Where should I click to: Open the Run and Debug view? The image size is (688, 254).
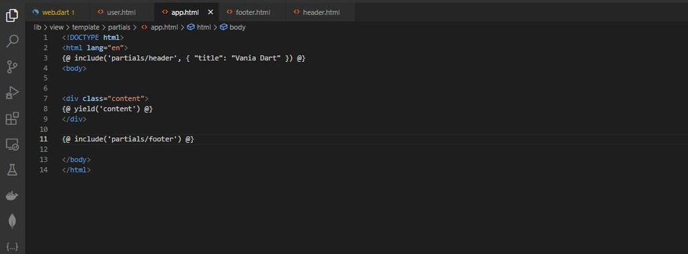(x=12, y=93)
